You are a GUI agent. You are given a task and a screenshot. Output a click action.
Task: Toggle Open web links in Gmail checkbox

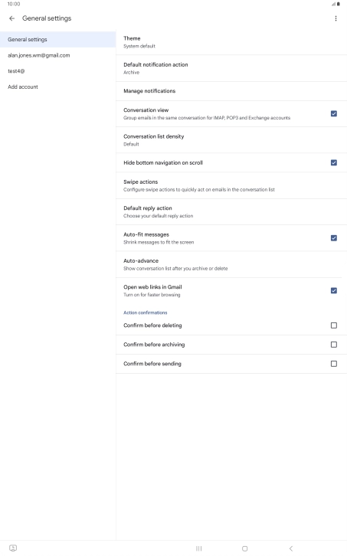point(333,290)
